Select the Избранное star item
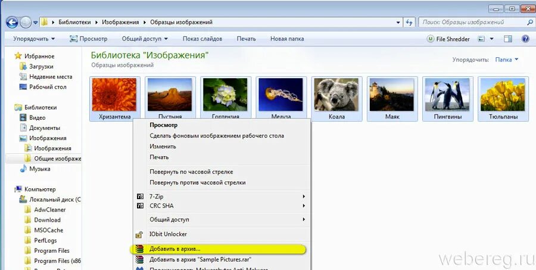536x270 pixels. 35,56
